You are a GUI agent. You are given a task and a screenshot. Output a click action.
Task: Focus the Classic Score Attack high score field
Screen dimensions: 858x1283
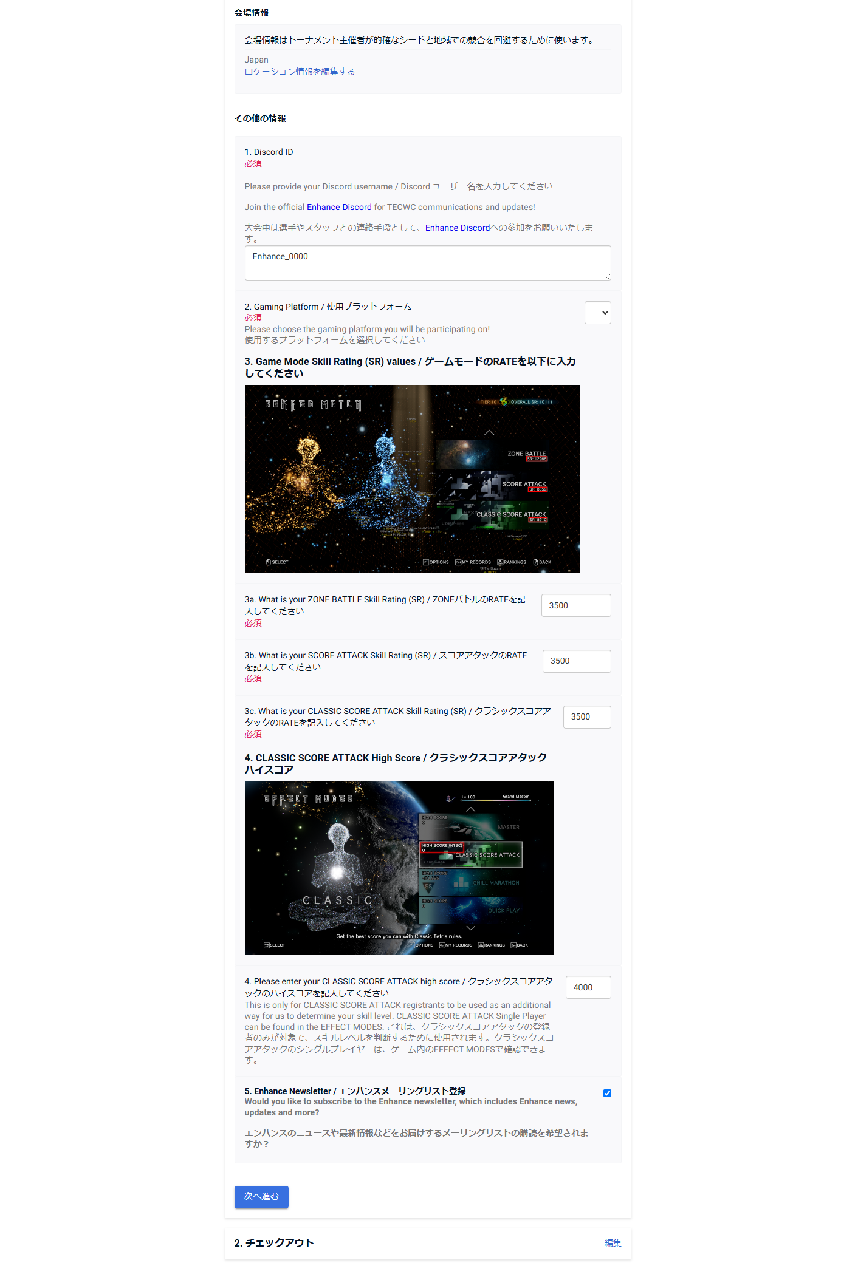[x=588, y=987]
